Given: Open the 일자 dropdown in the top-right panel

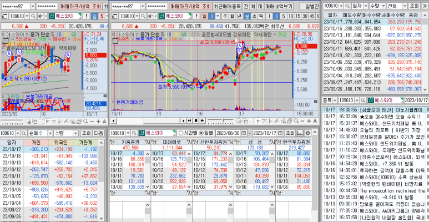Looking at the screenshot, I should 365,6.
